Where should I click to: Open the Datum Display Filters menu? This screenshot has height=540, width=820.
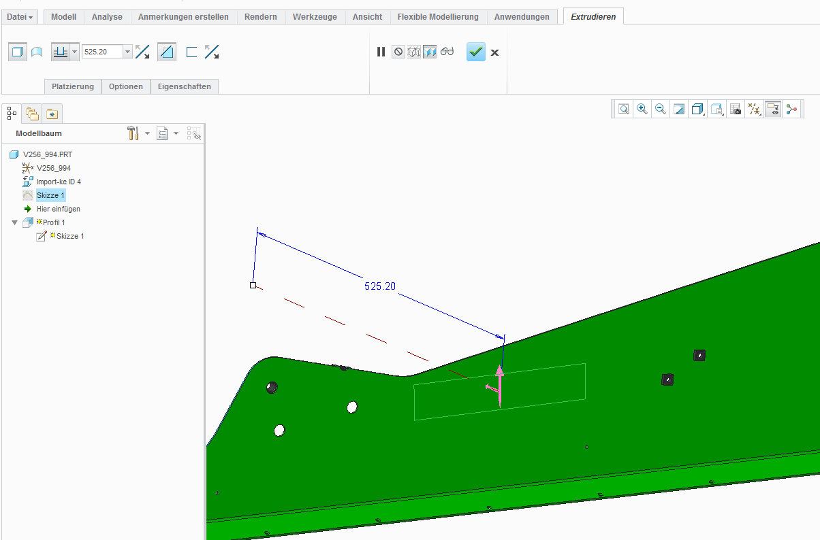point(754,109)
